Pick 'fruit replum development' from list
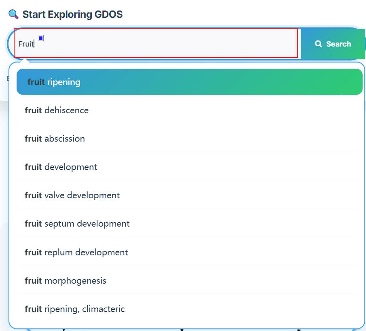The height and width of the screenshot is (331, 366). pos(189,252)
